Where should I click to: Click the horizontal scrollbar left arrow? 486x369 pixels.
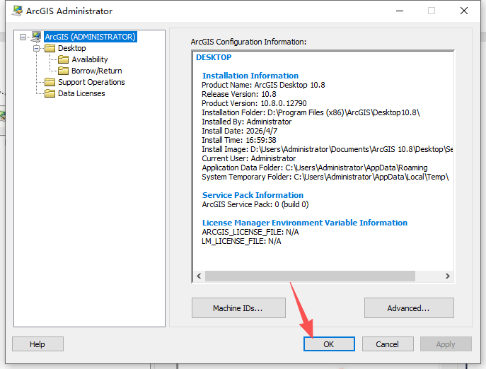point(199,276)
